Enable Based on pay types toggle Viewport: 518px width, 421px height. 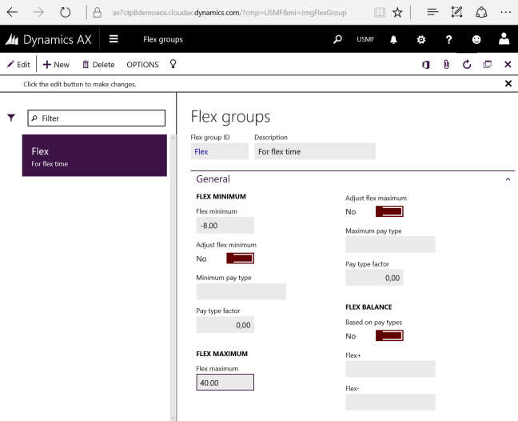[389, 335]
